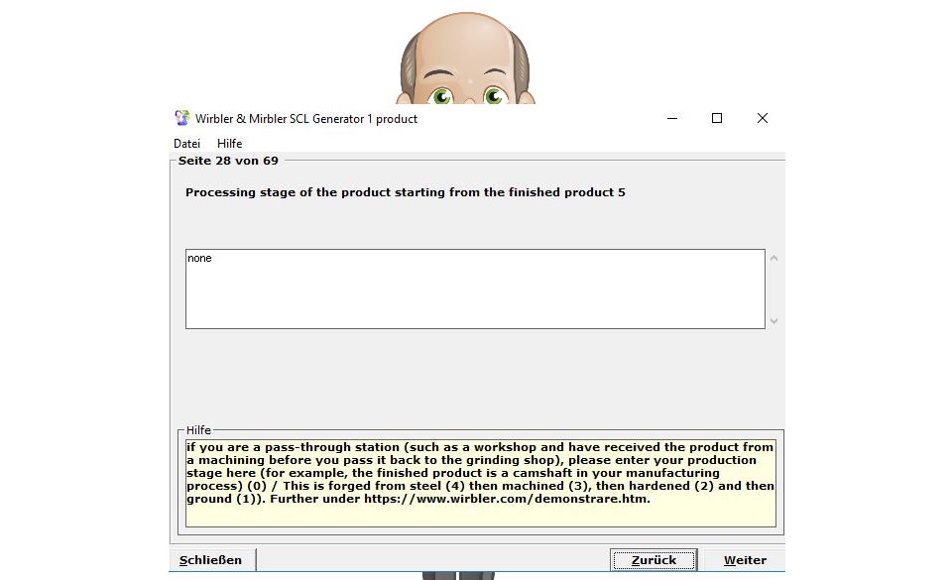Click the text field's scroll down arrow

[773, 320]
